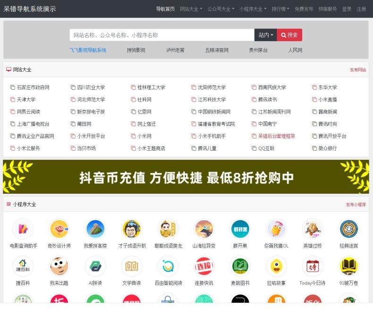Click the monitor icon beside 网站大全 heading
Image resolution: width=373 pixels, height=309 pixels.
coord(8,69)
